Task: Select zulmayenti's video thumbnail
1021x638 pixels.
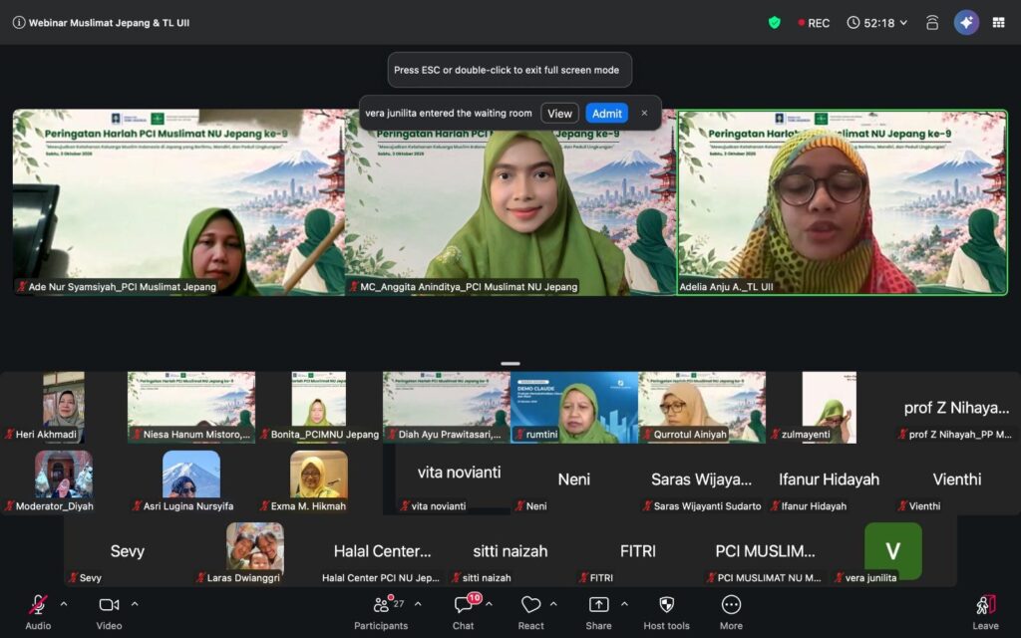Action: coord(829,408)
